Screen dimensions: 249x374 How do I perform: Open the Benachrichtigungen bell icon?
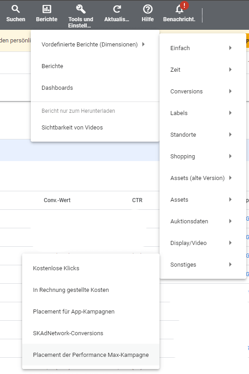(179, 9)
